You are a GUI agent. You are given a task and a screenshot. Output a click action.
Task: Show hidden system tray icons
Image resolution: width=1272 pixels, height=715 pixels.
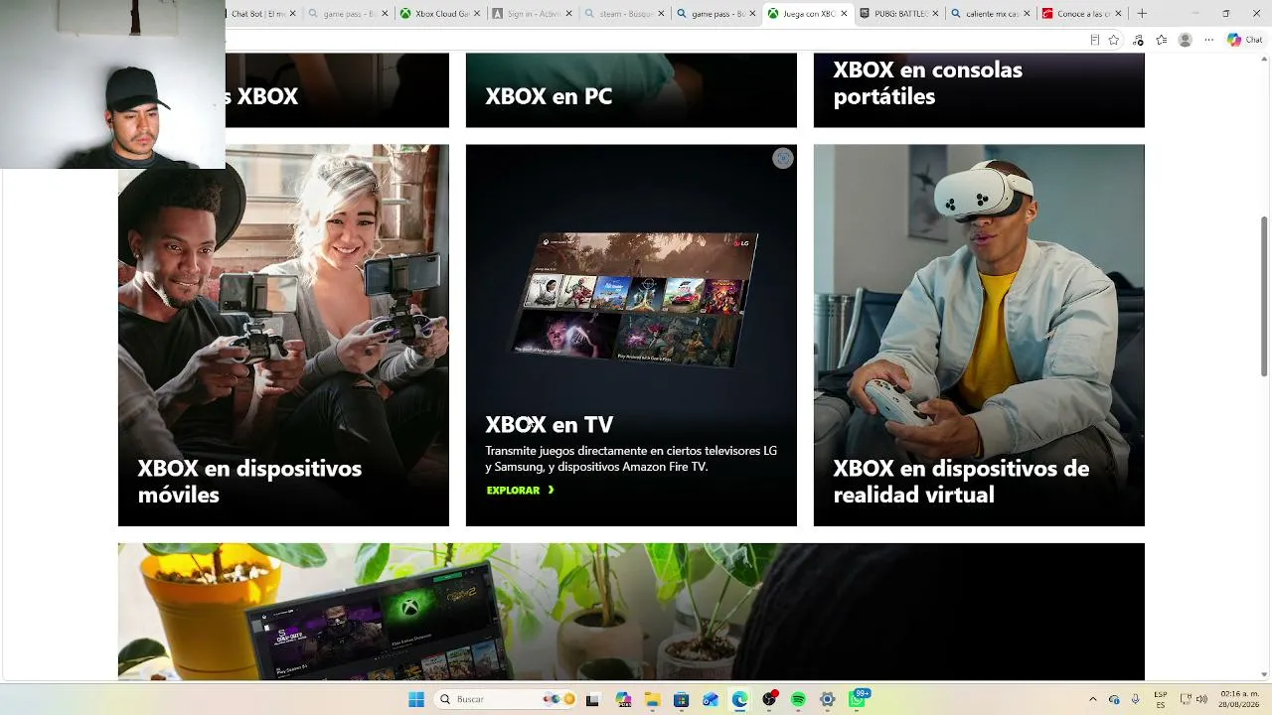1093,699
